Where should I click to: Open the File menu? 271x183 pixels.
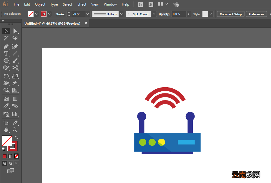point(16,4)
